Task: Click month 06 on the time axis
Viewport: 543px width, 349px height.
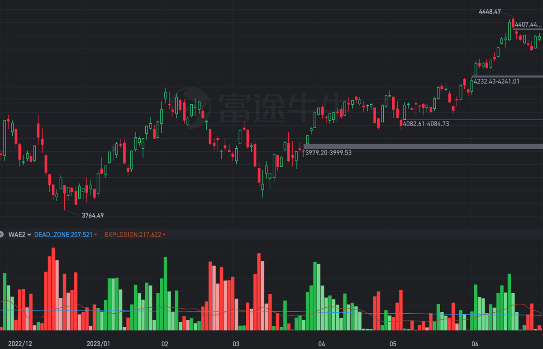Action: pyautogui.click(x=475, y=344)
